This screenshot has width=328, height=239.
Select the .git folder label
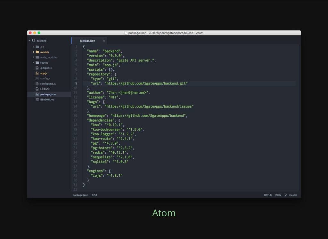click(x=42, y=47)
